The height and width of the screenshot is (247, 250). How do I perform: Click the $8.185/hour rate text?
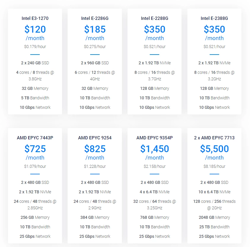tap(214, 166)
